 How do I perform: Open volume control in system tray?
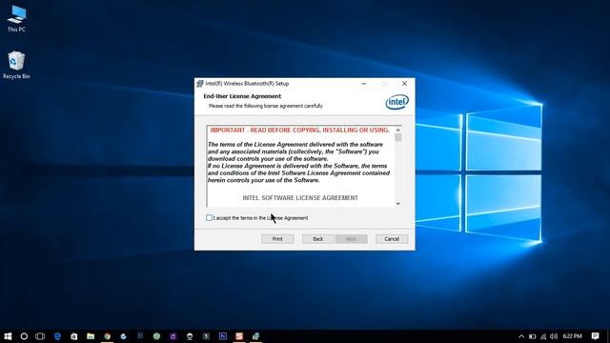(x=554, y=336)
